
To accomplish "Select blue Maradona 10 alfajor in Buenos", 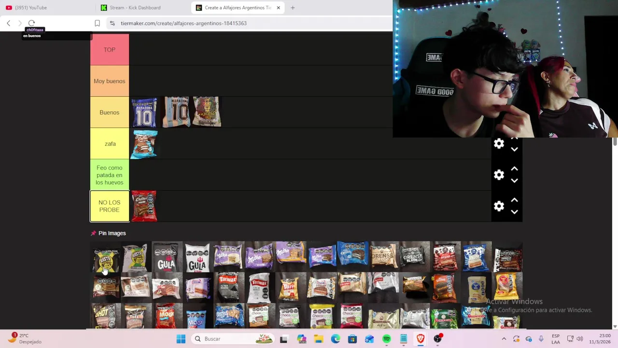I will [x=144, y=112].
